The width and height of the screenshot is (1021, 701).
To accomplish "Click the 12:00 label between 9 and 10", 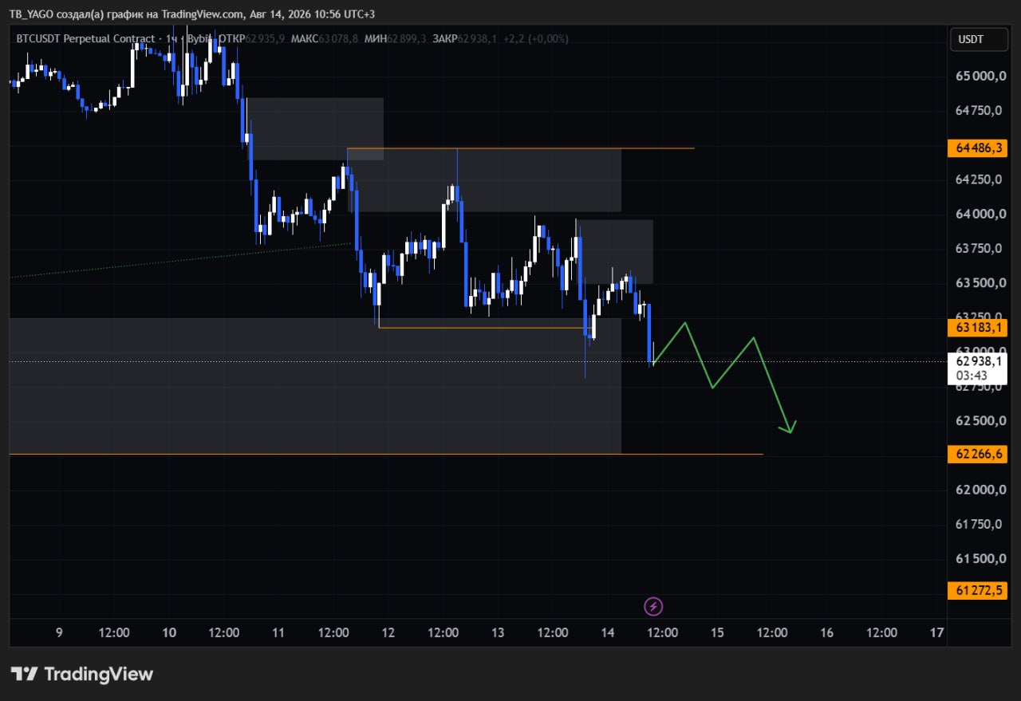I will (x=114, y=632).
